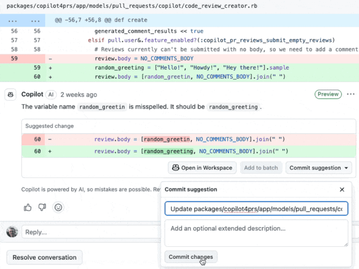Click 'Copilot is powered by AI' disclaimer text

click(91, 189)
